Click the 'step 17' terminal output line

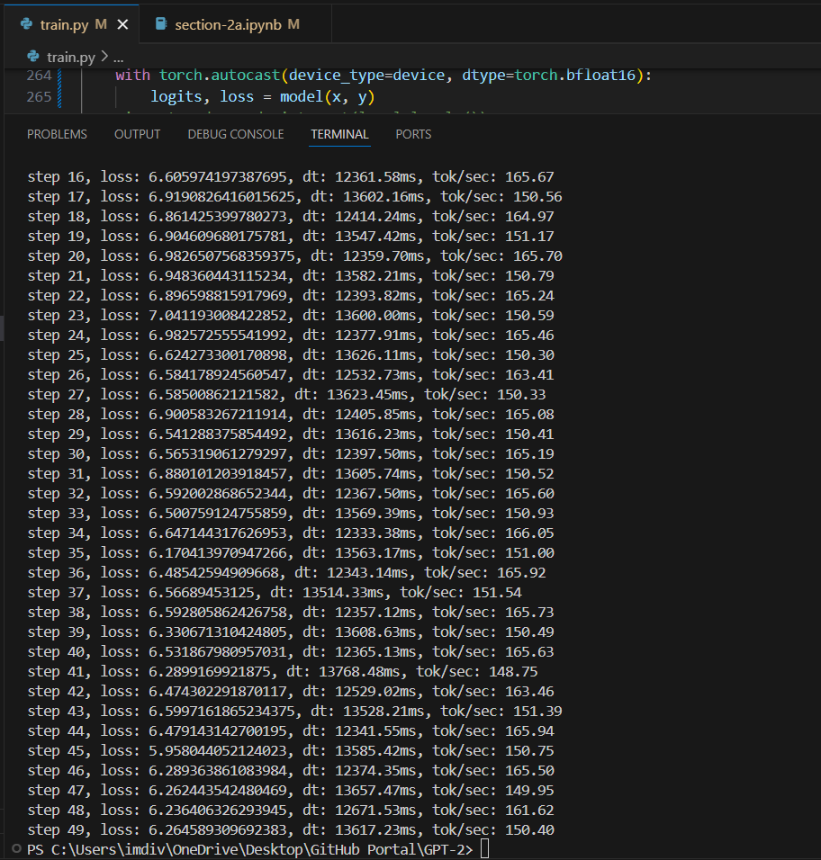pos(294,196)
